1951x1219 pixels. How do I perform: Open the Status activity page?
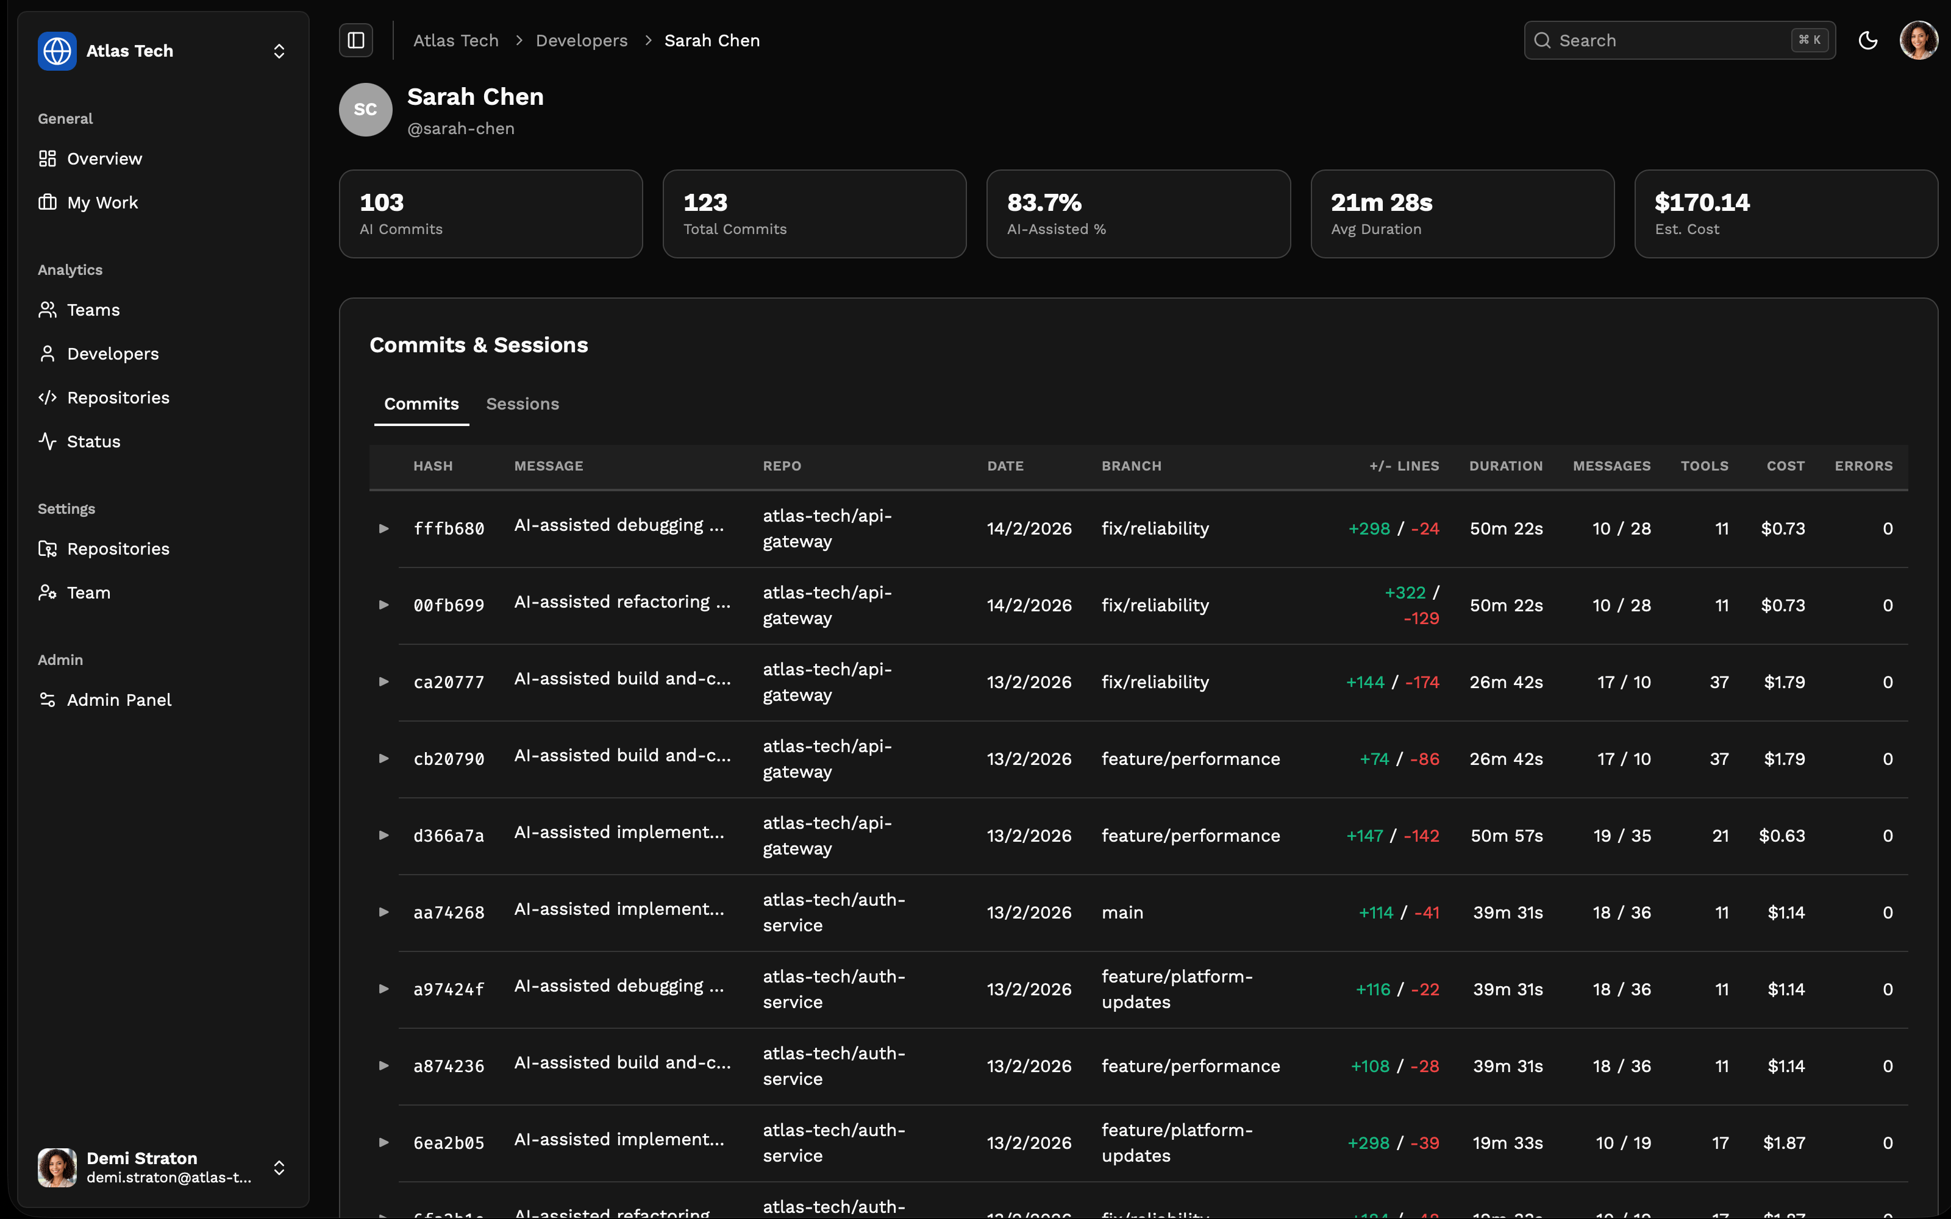coord(93,441)
